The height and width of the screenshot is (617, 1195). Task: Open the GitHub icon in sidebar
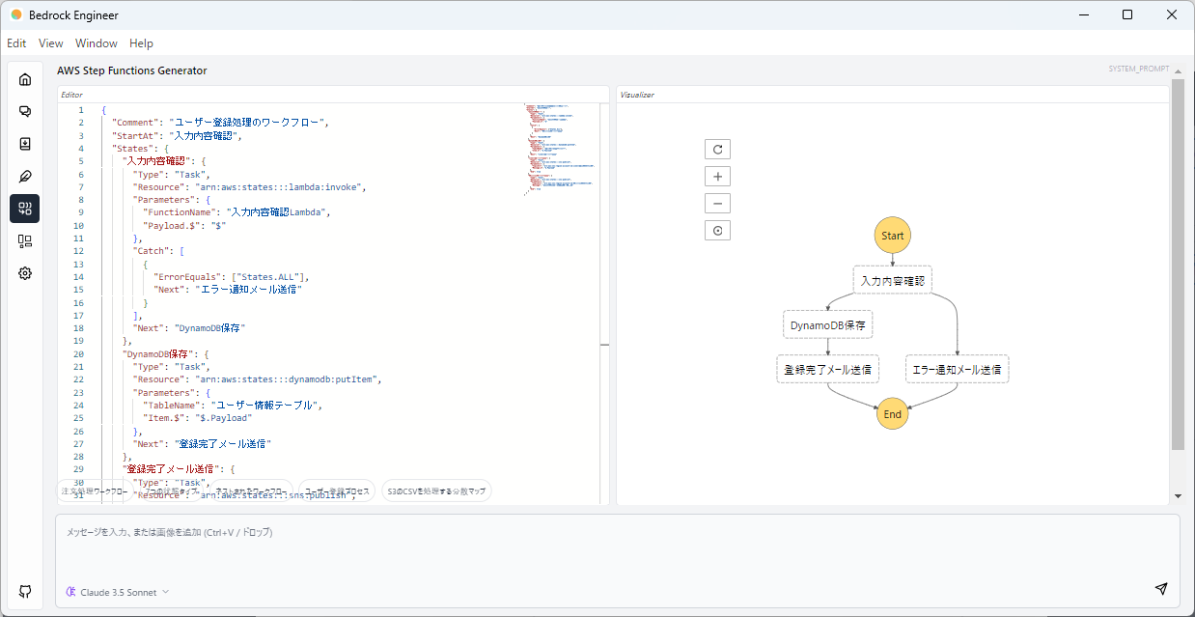point(25,591)
